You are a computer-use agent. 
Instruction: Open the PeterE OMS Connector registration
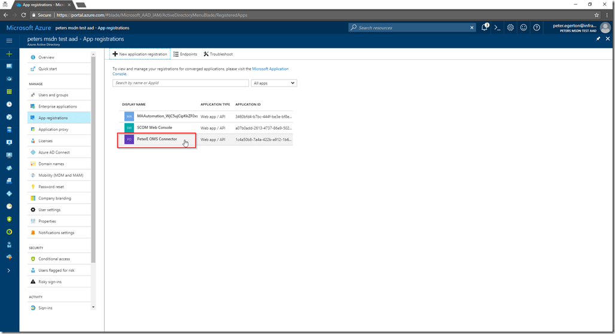click(157, 139)
